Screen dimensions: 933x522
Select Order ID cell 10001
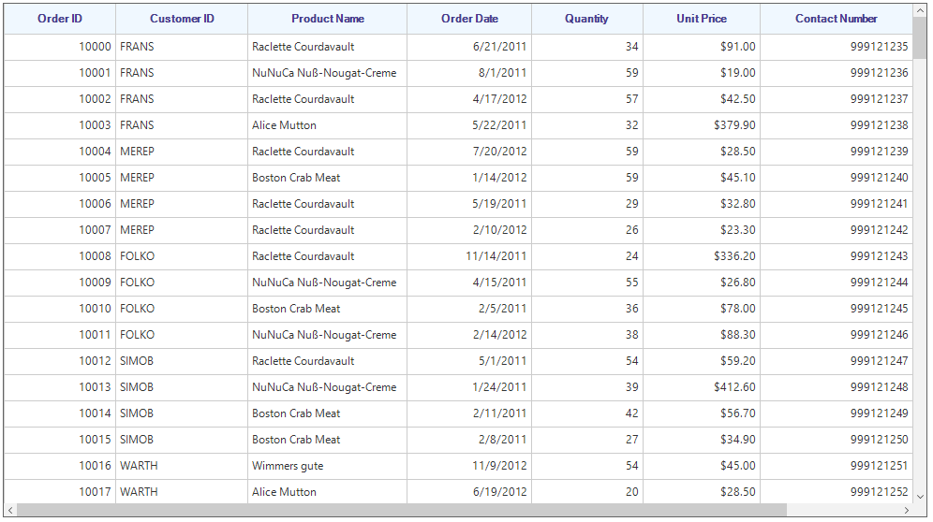coord(60,73)
